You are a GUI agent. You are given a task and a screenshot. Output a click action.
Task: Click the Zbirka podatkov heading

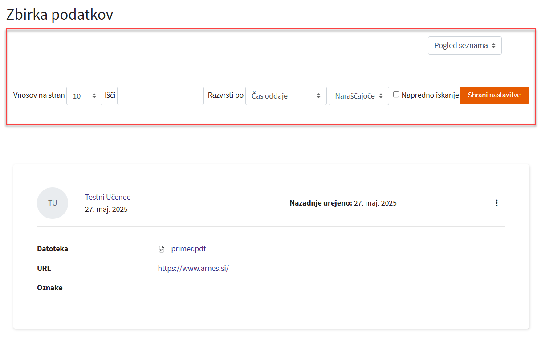coord(60,15)
